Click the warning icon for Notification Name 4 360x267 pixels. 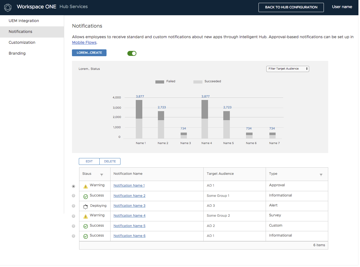(x=86, y=216)
